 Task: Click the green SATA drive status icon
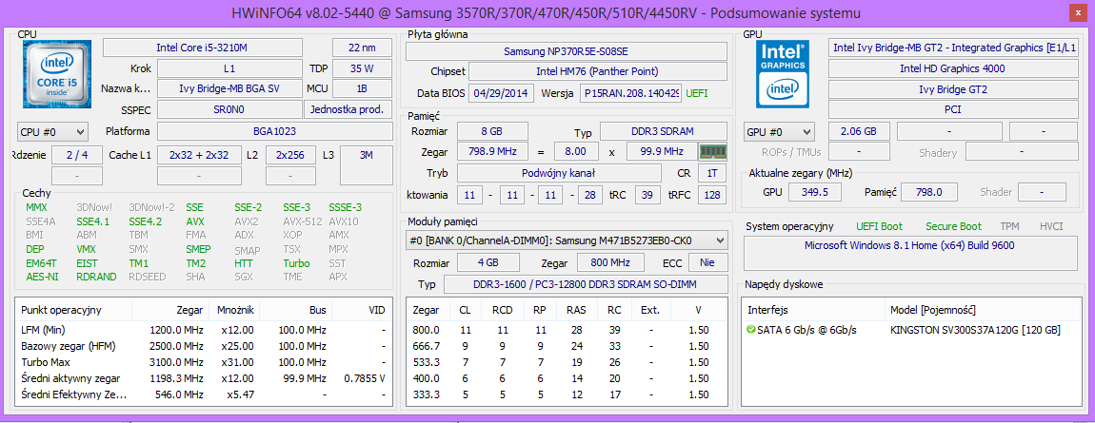(x=750, y=330)
